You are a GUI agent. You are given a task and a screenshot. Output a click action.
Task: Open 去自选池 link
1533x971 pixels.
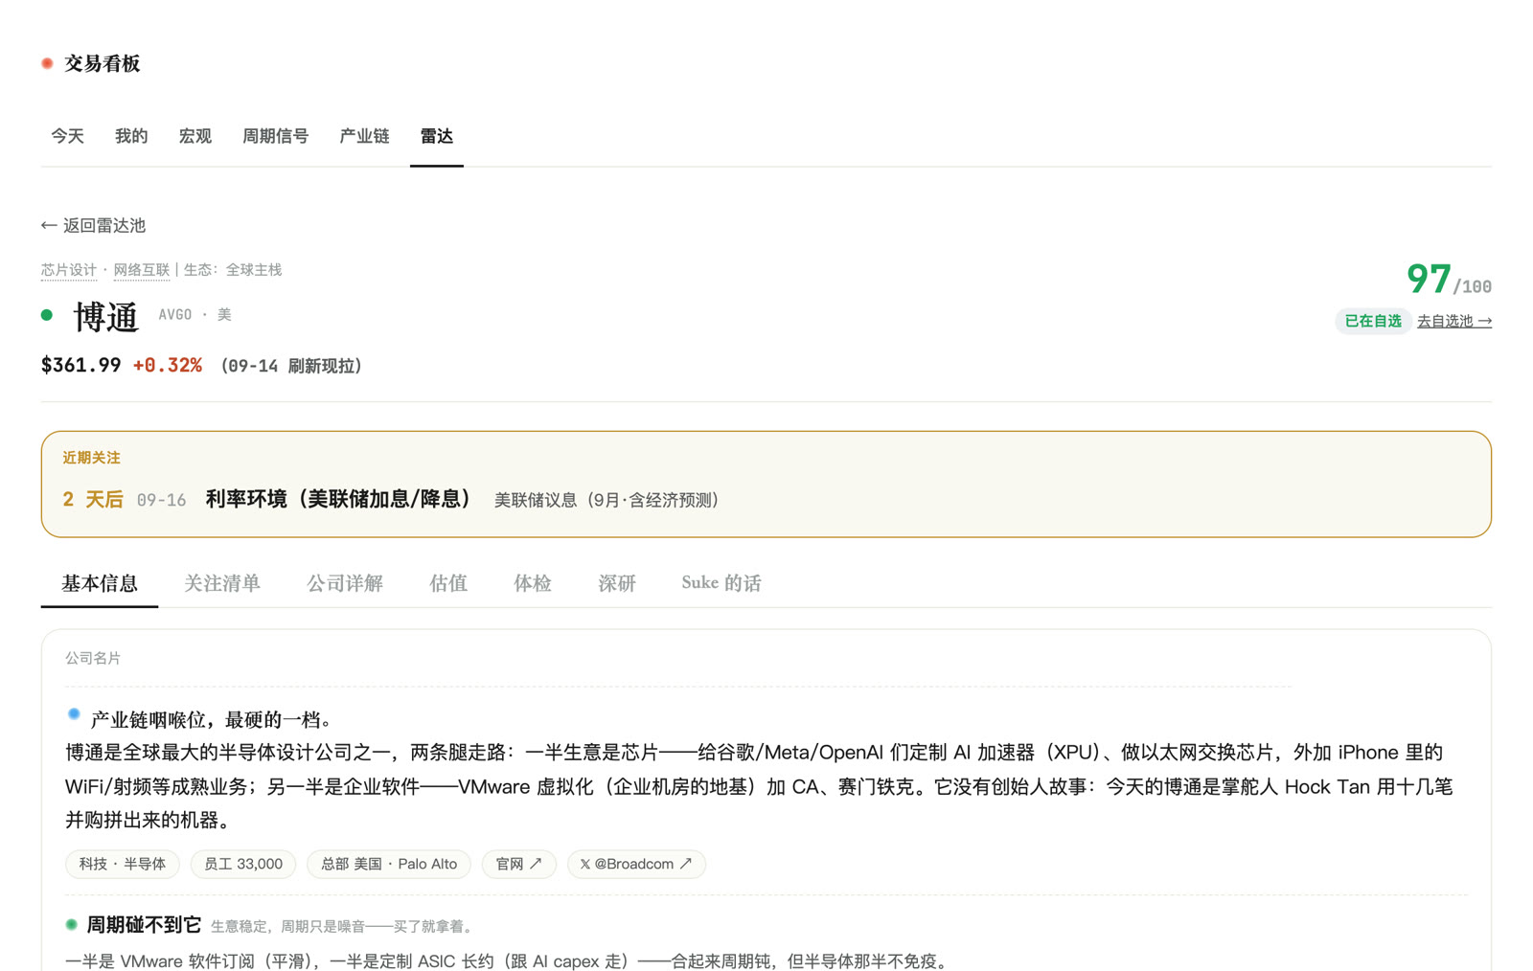pos(1454,321)
